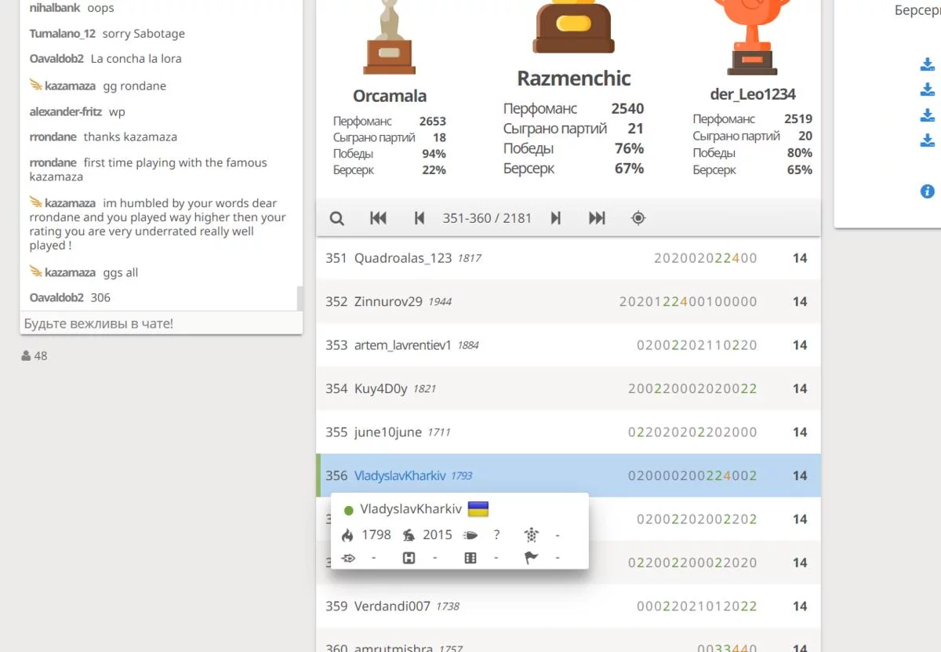Go to next standings page

[556, 219]
